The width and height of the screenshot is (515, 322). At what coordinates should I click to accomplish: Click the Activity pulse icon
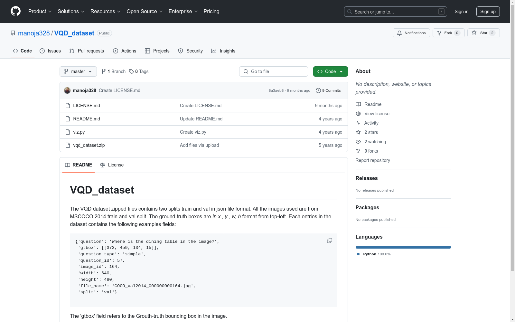(x=358, y=123)
